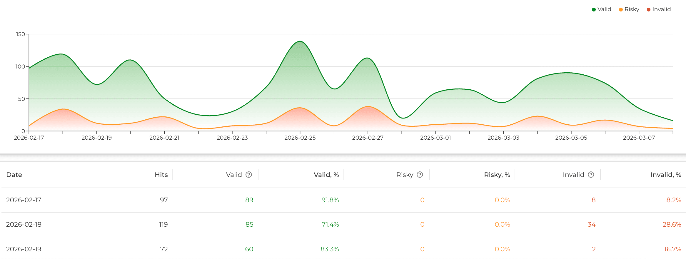Sort the table by the Hits column header
Viewport: 686px width, 259px height.
click(161, 175)
